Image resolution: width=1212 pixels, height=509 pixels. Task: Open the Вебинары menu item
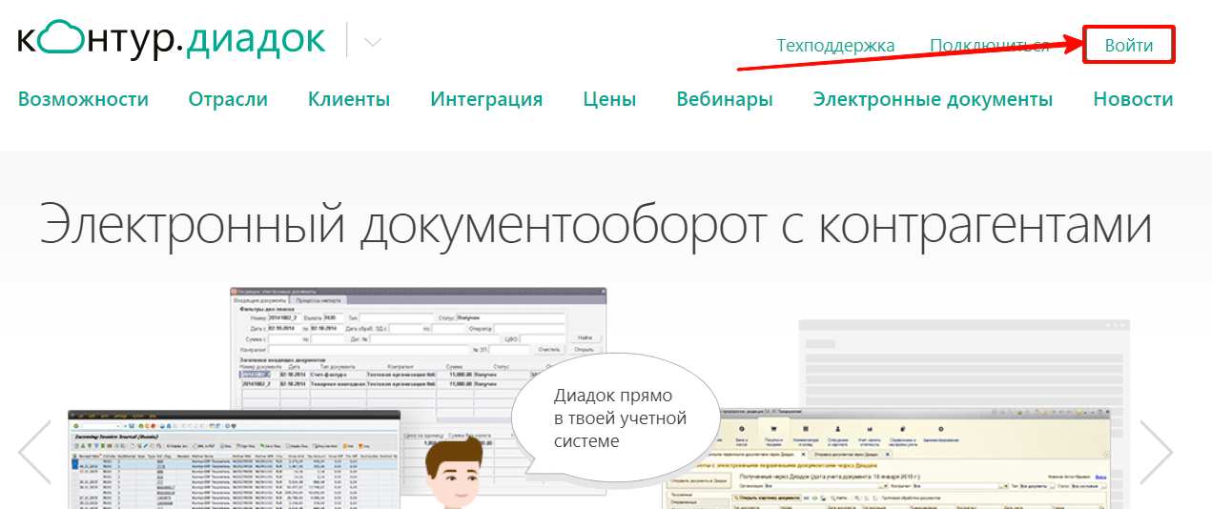click(725, 99)
